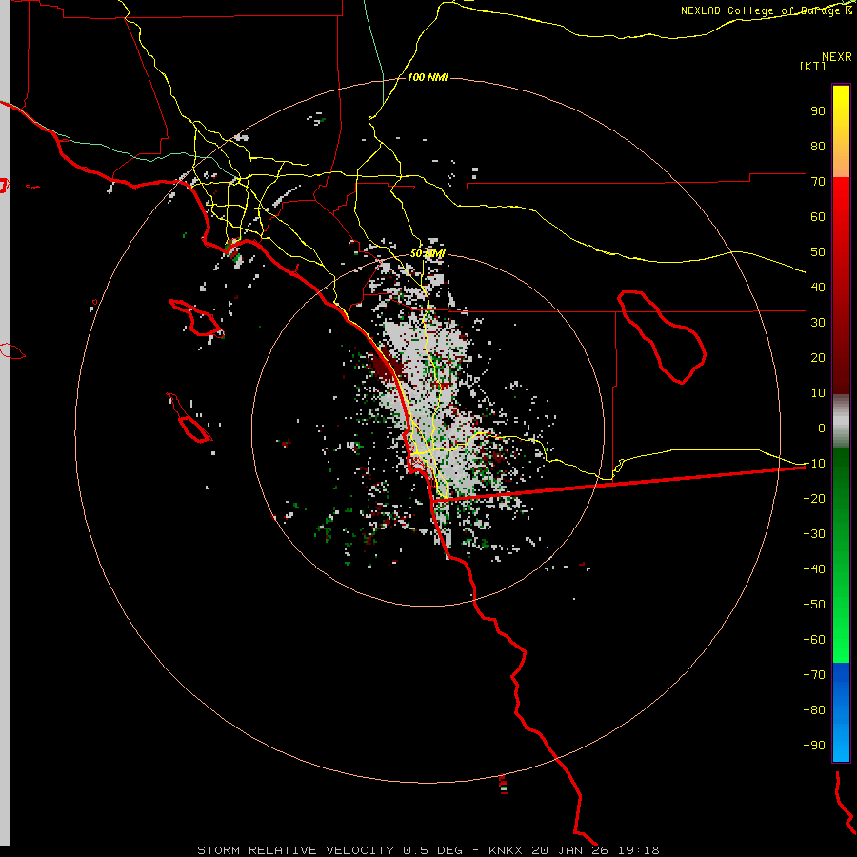This screenshot has width=857, height=857.
Task: Click the '-30' velocity scale value
Action: (x=814, y=534)
